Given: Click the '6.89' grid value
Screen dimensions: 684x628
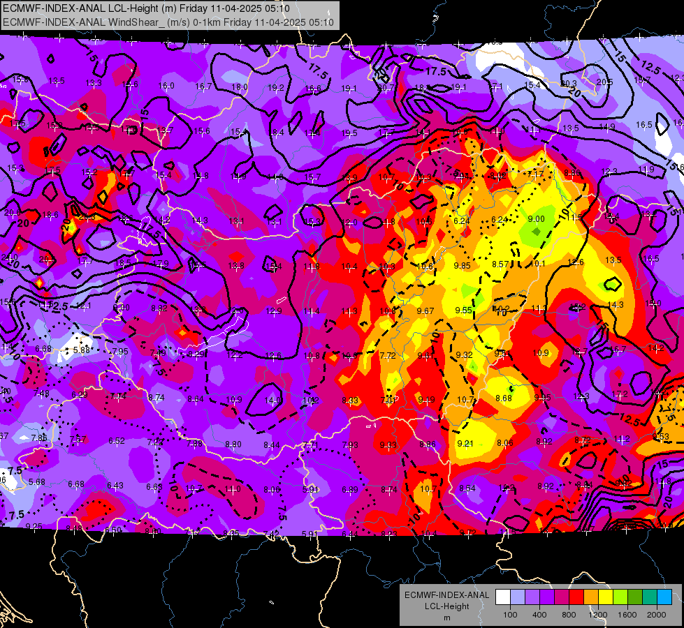Looking at the screenshot, I should [350, 490].
